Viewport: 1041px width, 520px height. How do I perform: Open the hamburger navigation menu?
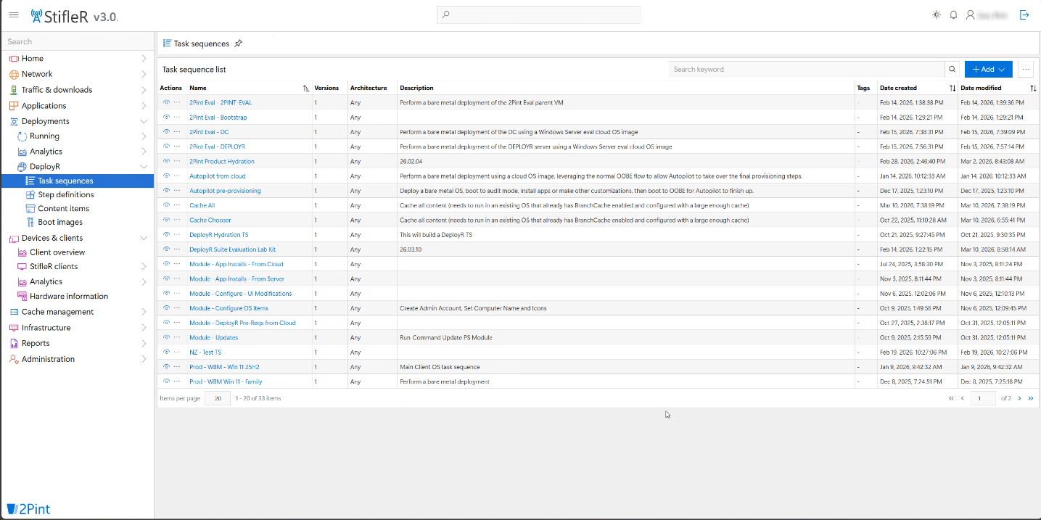tap(13, 15)
